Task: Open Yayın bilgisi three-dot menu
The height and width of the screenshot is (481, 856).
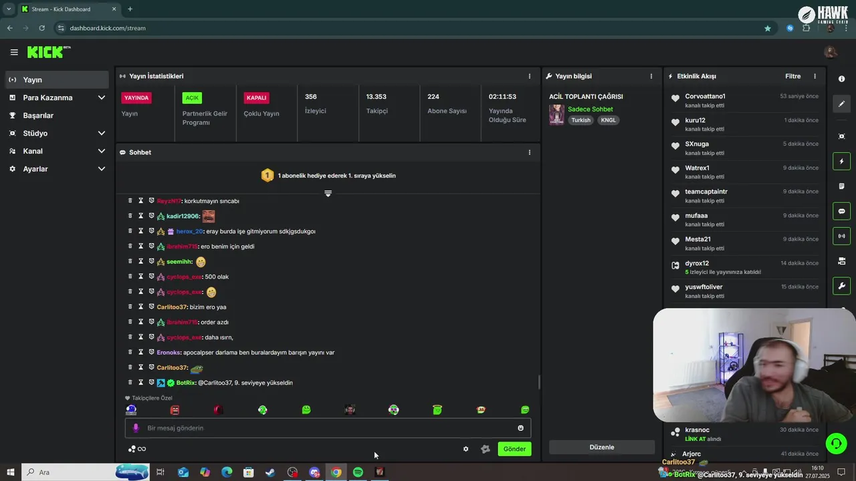Action: pyautogui.click(x=651, y=76)
